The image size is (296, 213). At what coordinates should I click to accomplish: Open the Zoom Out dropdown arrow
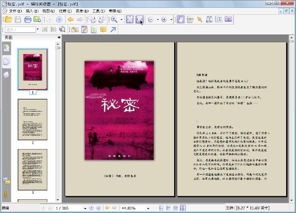(x=158, y=19)
